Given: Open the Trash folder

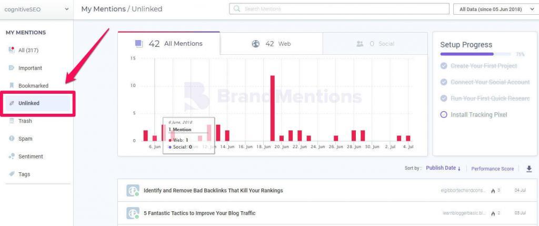Looking at the screenshot, I should tap(25, 121).
